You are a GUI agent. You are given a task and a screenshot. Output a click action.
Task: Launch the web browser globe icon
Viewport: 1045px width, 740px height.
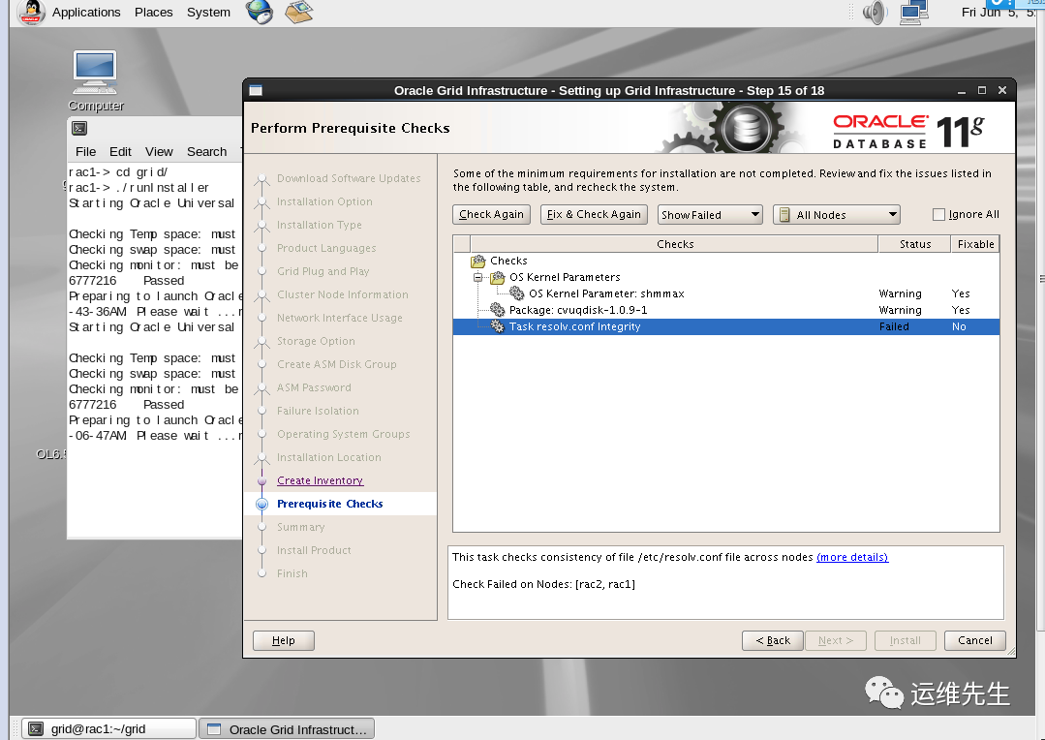(260, 12)
